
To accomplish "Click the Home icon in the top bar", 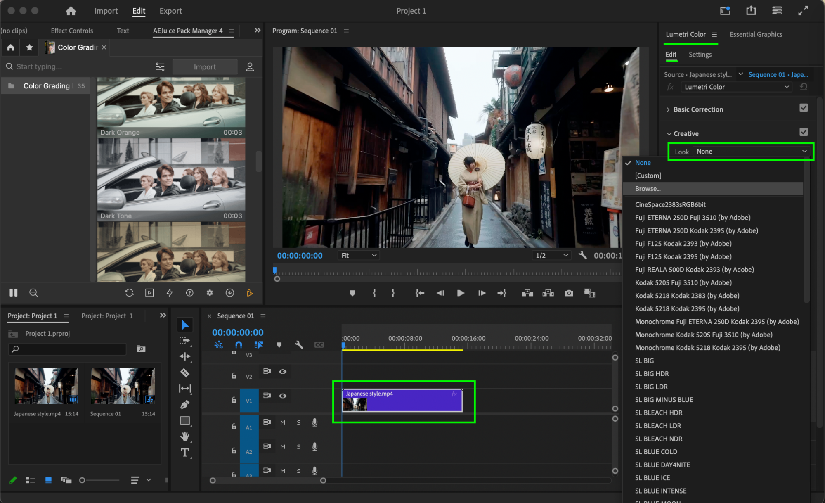I will coord(71,11).
